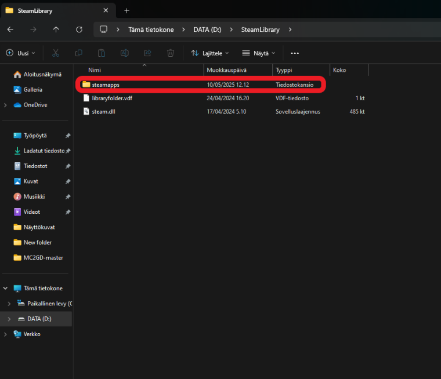Select Paikallinen levy (C:) in sidebar

[45, 304]
